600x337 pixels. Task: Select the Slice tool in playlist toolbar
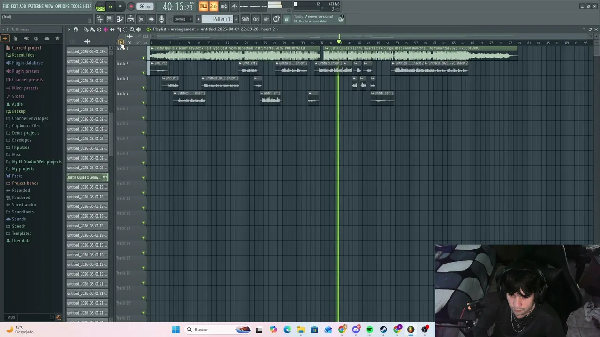[119, 29]
